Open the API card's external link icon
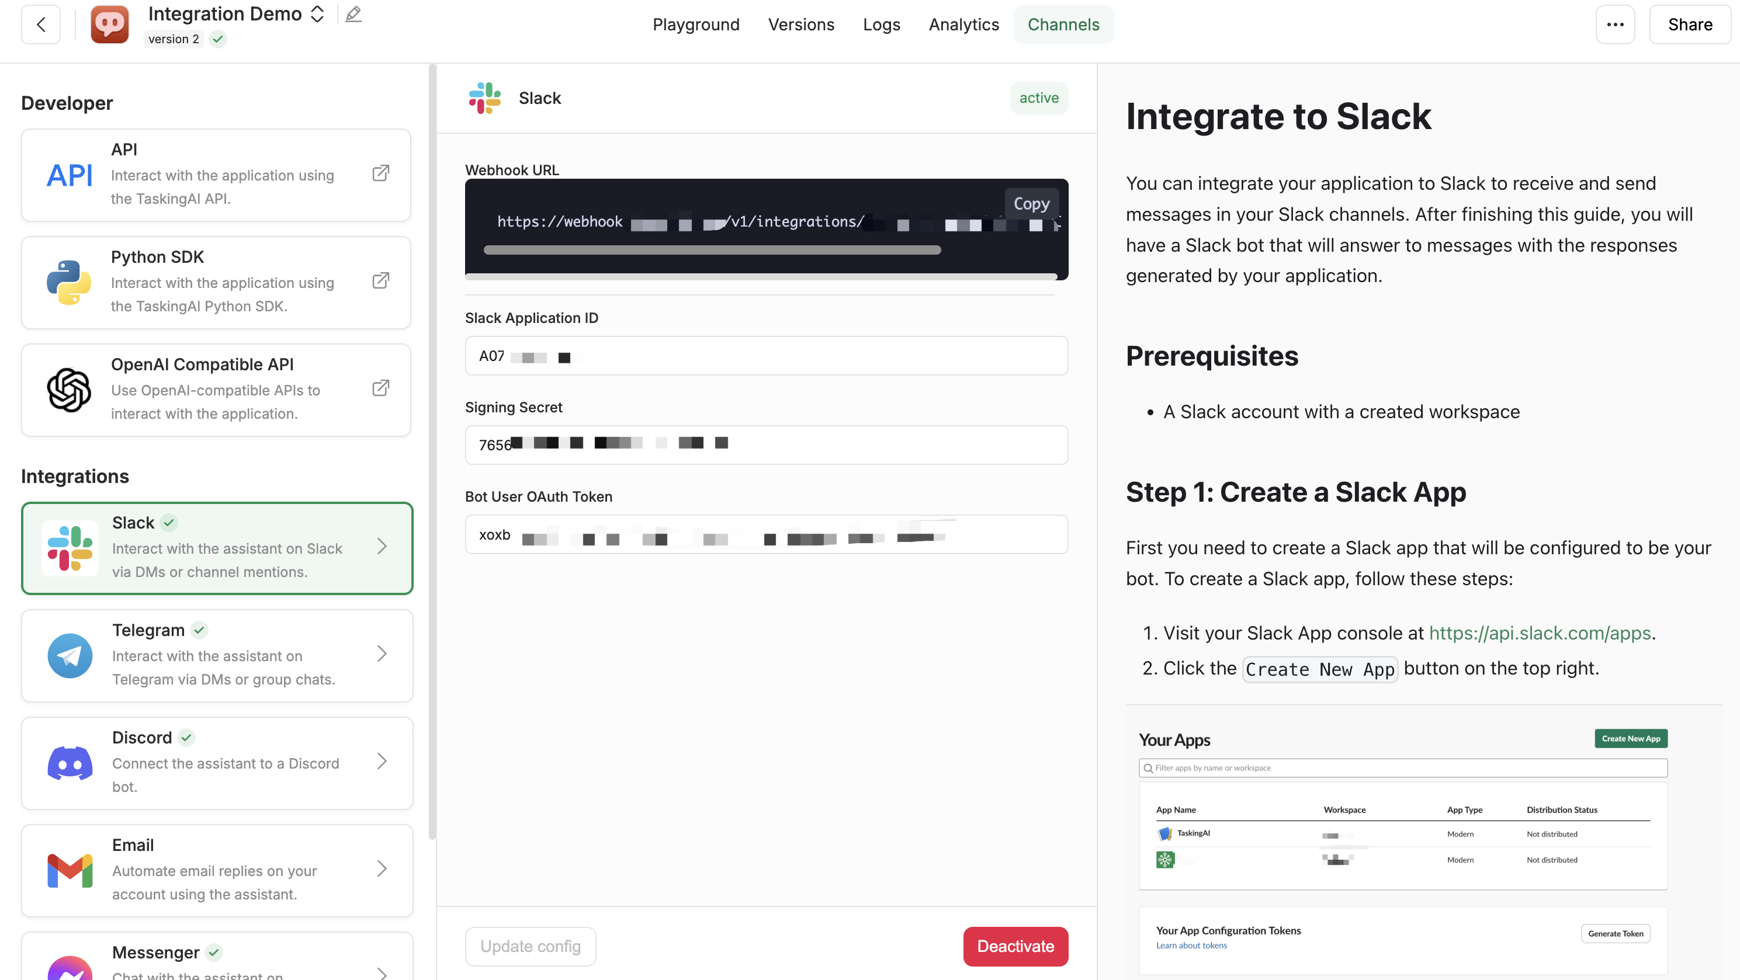The image size is (1740, 980). click(x=381, y=173)
